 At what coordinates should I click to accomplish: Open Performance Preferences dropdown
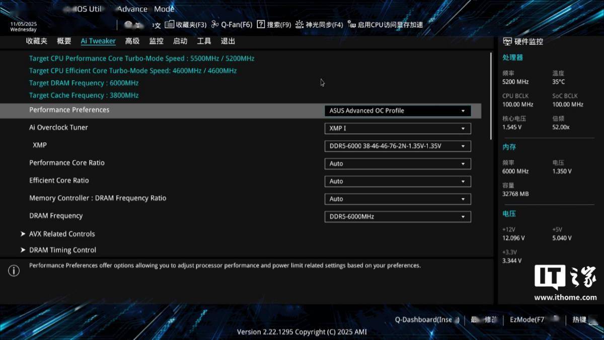[398, 111]
